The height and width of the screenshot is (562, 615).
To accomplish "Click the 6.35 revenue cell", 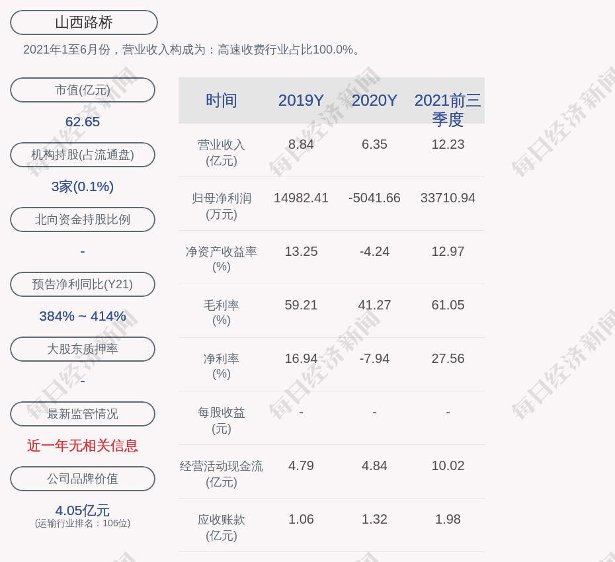I will point(374,144).
